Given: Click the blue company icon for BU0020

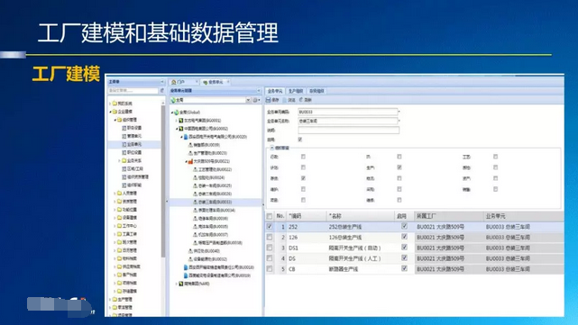Looking at the screenshot, I should click(186, 137).
